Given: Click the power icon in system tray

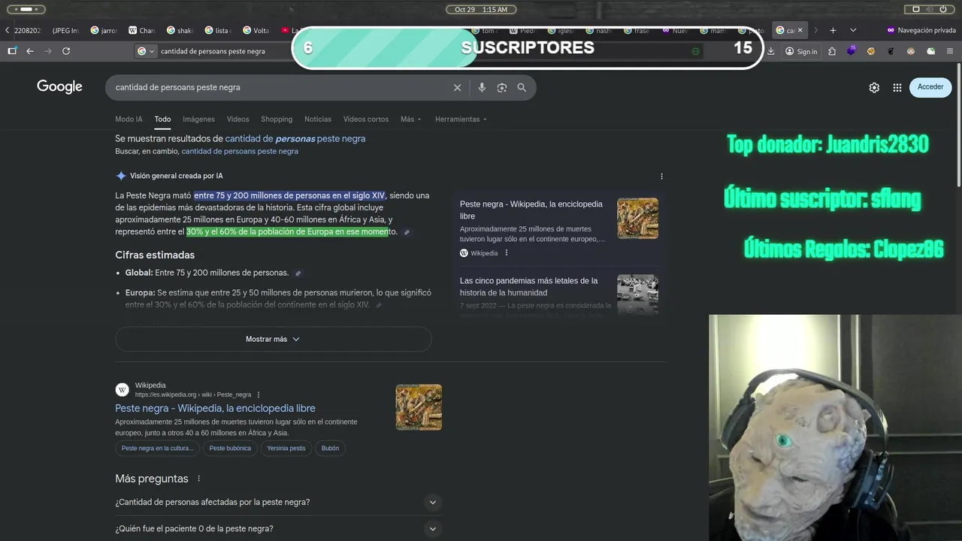Looking at the screenshot, I should pyautogui.click(x=944, y=9).
